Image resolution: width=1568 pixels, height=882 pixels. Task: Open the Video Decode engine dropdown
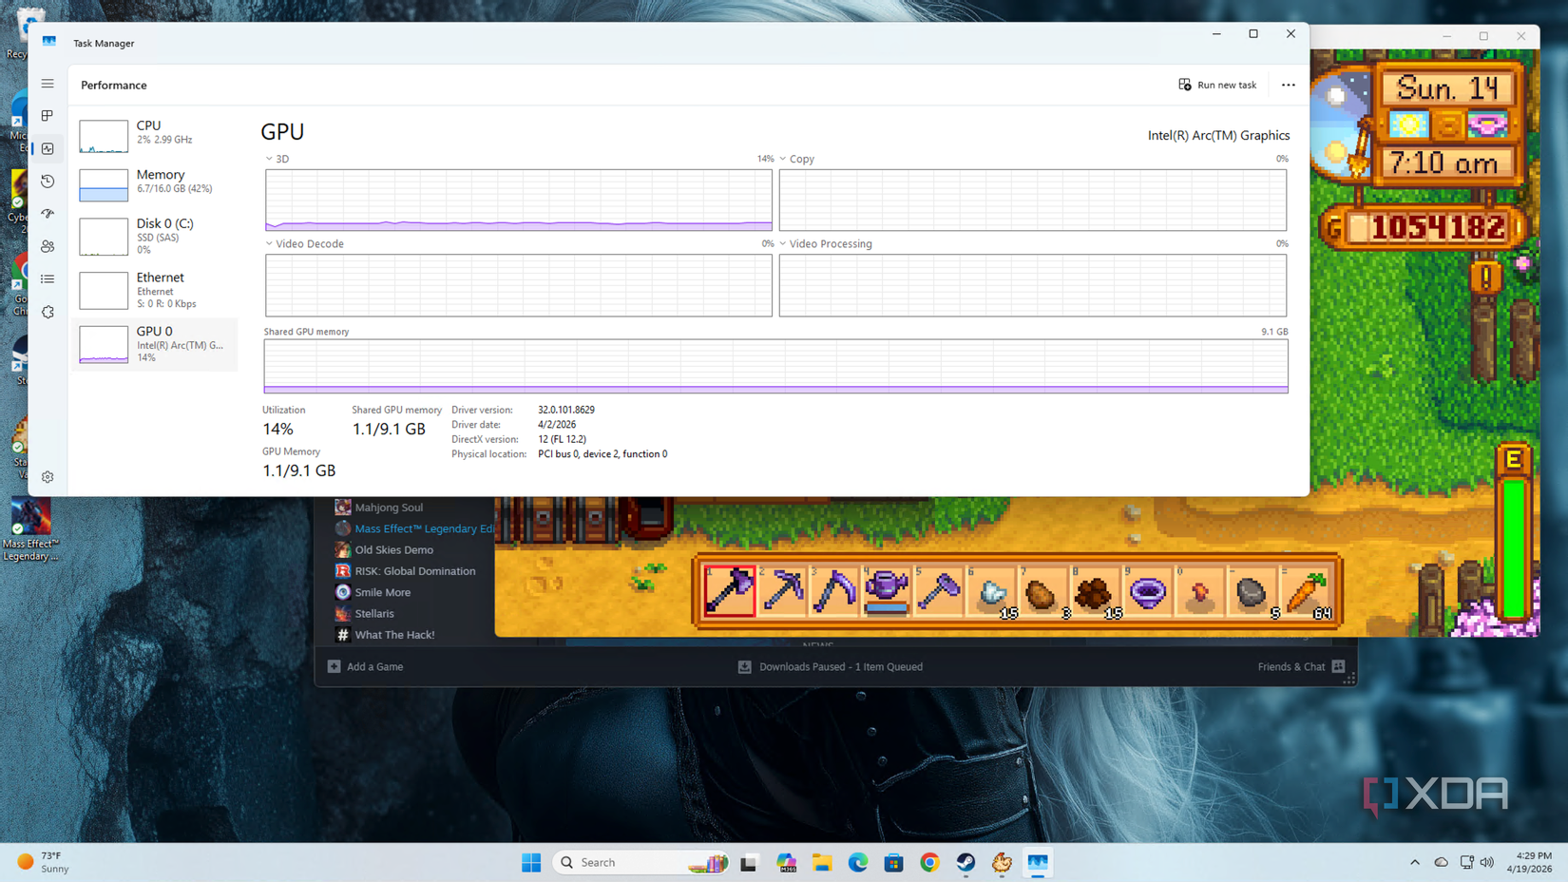[x=303, y=244]
